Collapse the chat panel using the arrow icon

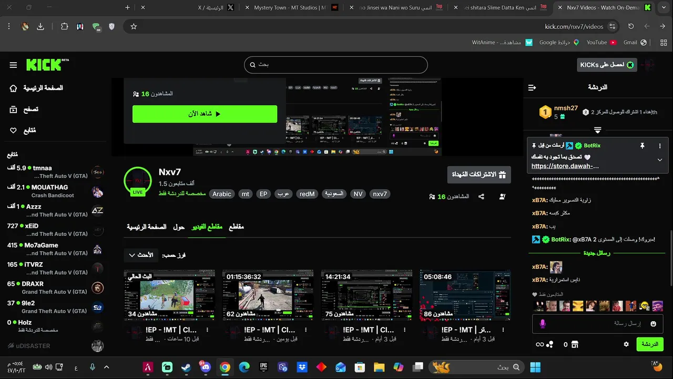[x=532, y=87]
